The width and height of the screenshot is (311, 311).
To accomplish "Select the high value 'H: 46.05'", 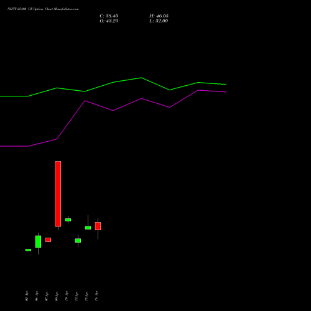I will 159,16.
